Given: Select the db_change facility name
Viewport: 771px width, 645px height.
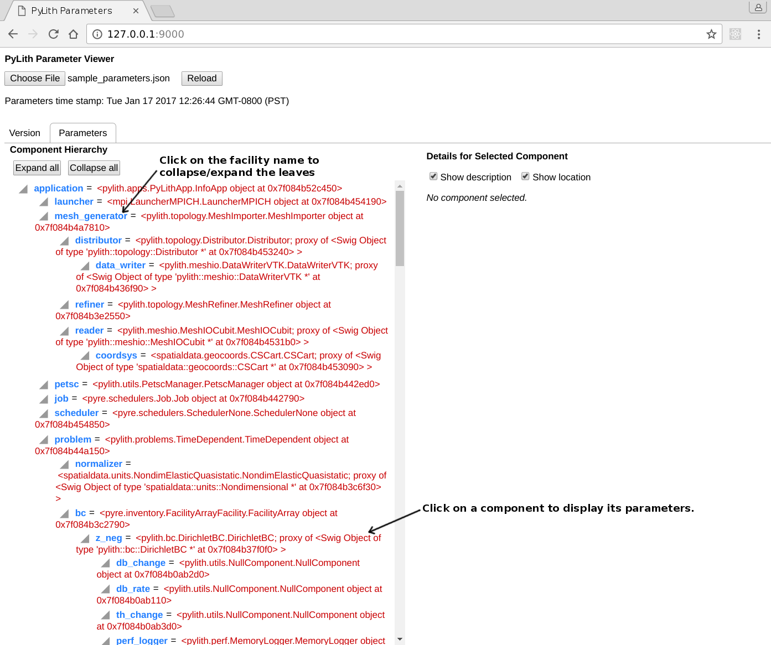Looking at the screenshot, I should [141, 563].
